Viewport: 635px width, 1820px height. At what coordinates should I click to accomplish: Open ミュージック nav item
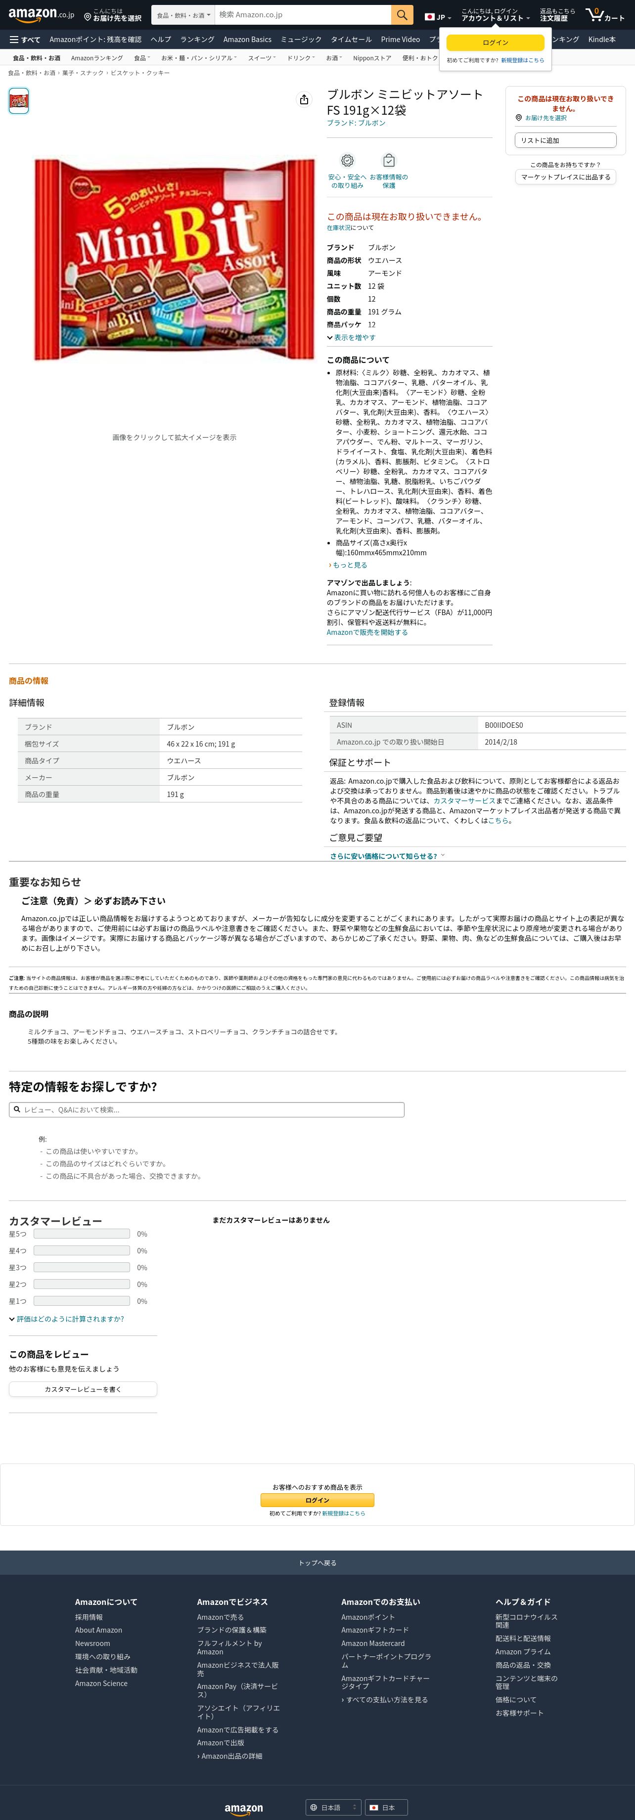pos(301,40)
